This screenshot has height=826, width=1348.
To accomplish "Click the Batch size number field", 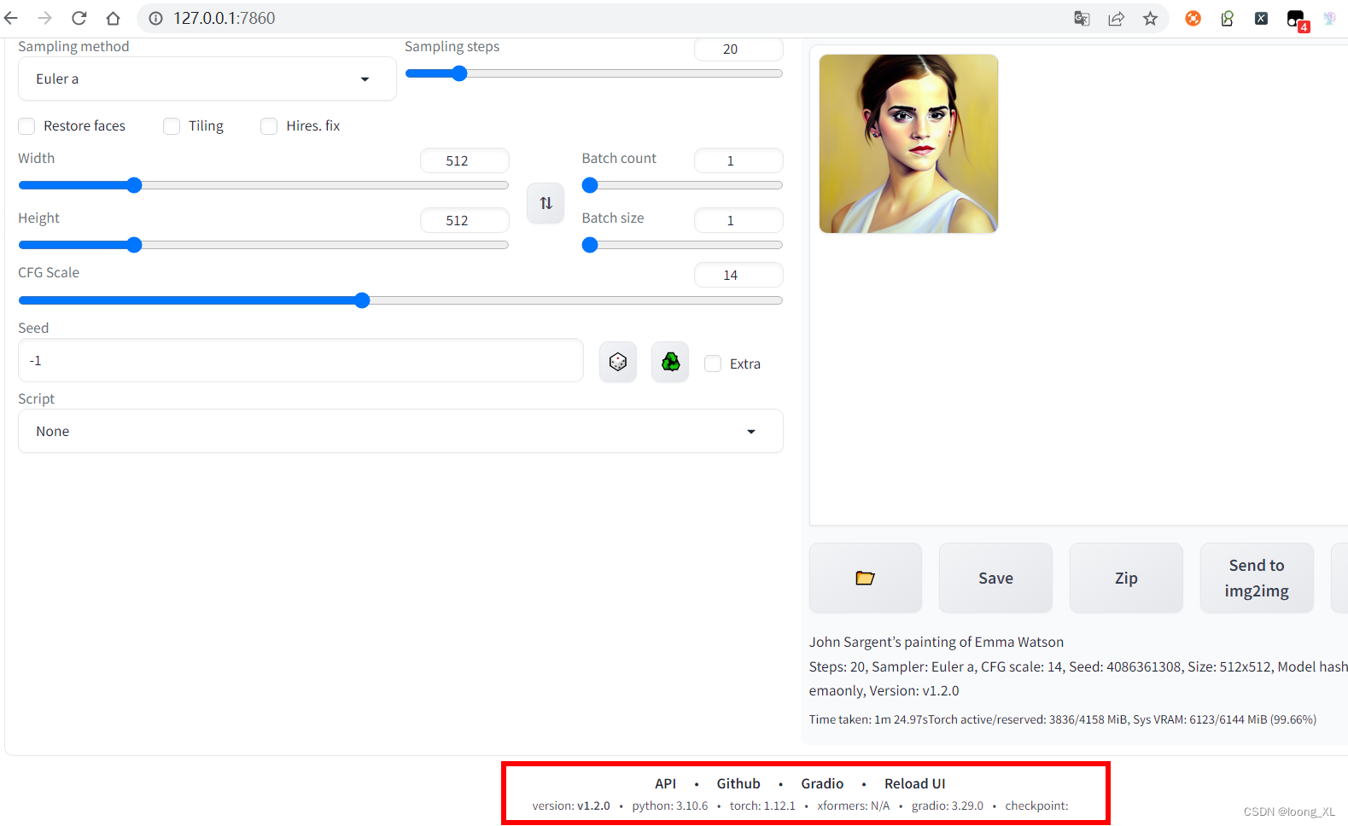I will [x=738, y=220].
